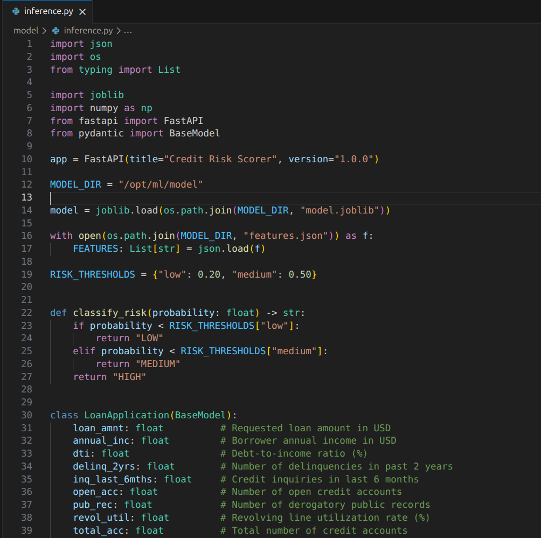Image resolution: width=541 pixels, height=538 pixels.
Task: Click the 'elif' keyword on line 25
Action: click(84, 351)
